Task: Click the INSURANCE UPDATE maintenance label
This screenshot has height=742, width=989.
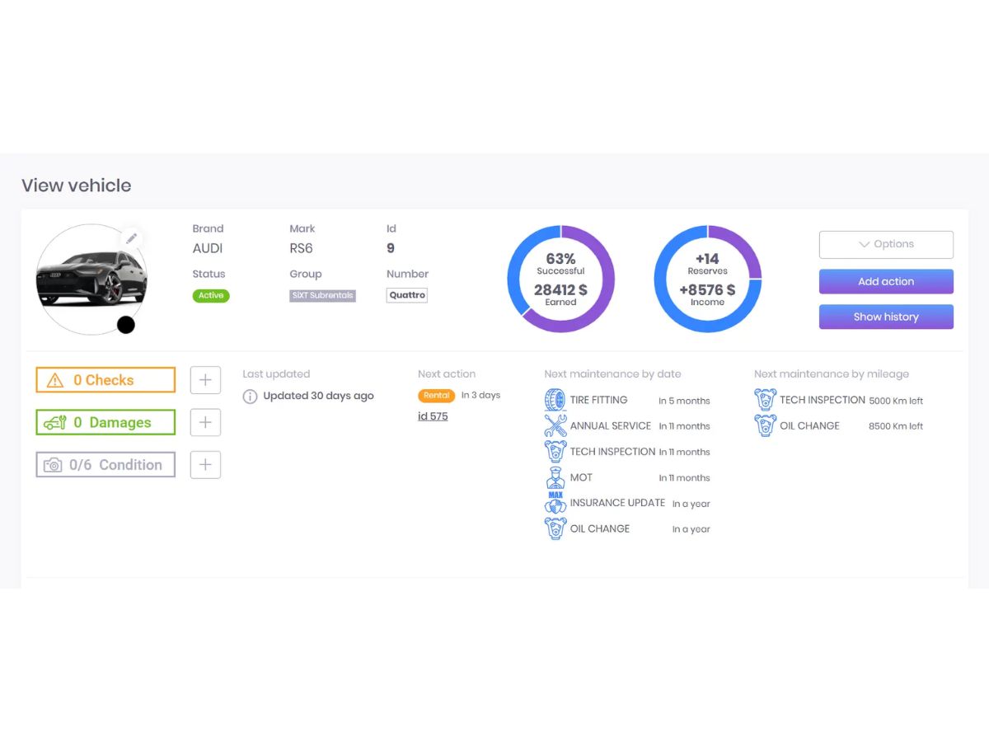Action: tap(617, 503)
